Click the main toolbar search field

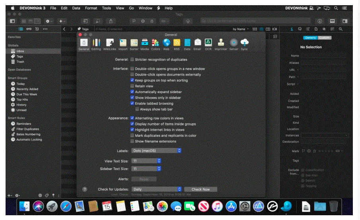point(255,21)
